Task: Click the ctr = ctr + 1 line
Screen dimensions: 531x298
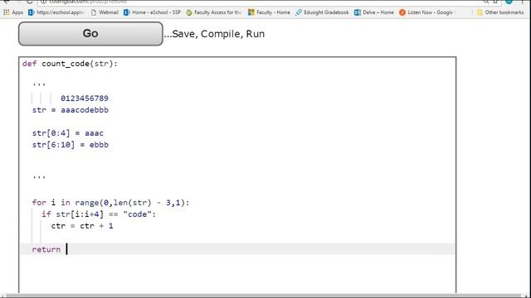Action: pos(82,226)
